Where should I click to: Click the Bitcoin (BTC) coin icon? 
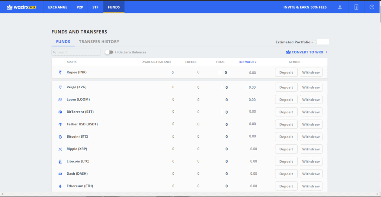(x=60, y=137)
